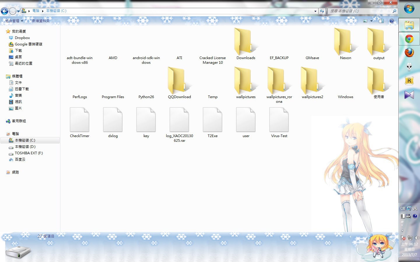The height and width of the screenshot is (262, 420).
Task: Click the search magnifier icon
Action: tap(394, 11)
